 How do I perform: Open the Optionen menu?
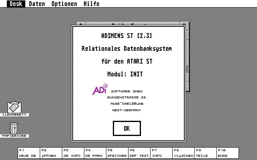pyautogui.click(x=64, y=4)
